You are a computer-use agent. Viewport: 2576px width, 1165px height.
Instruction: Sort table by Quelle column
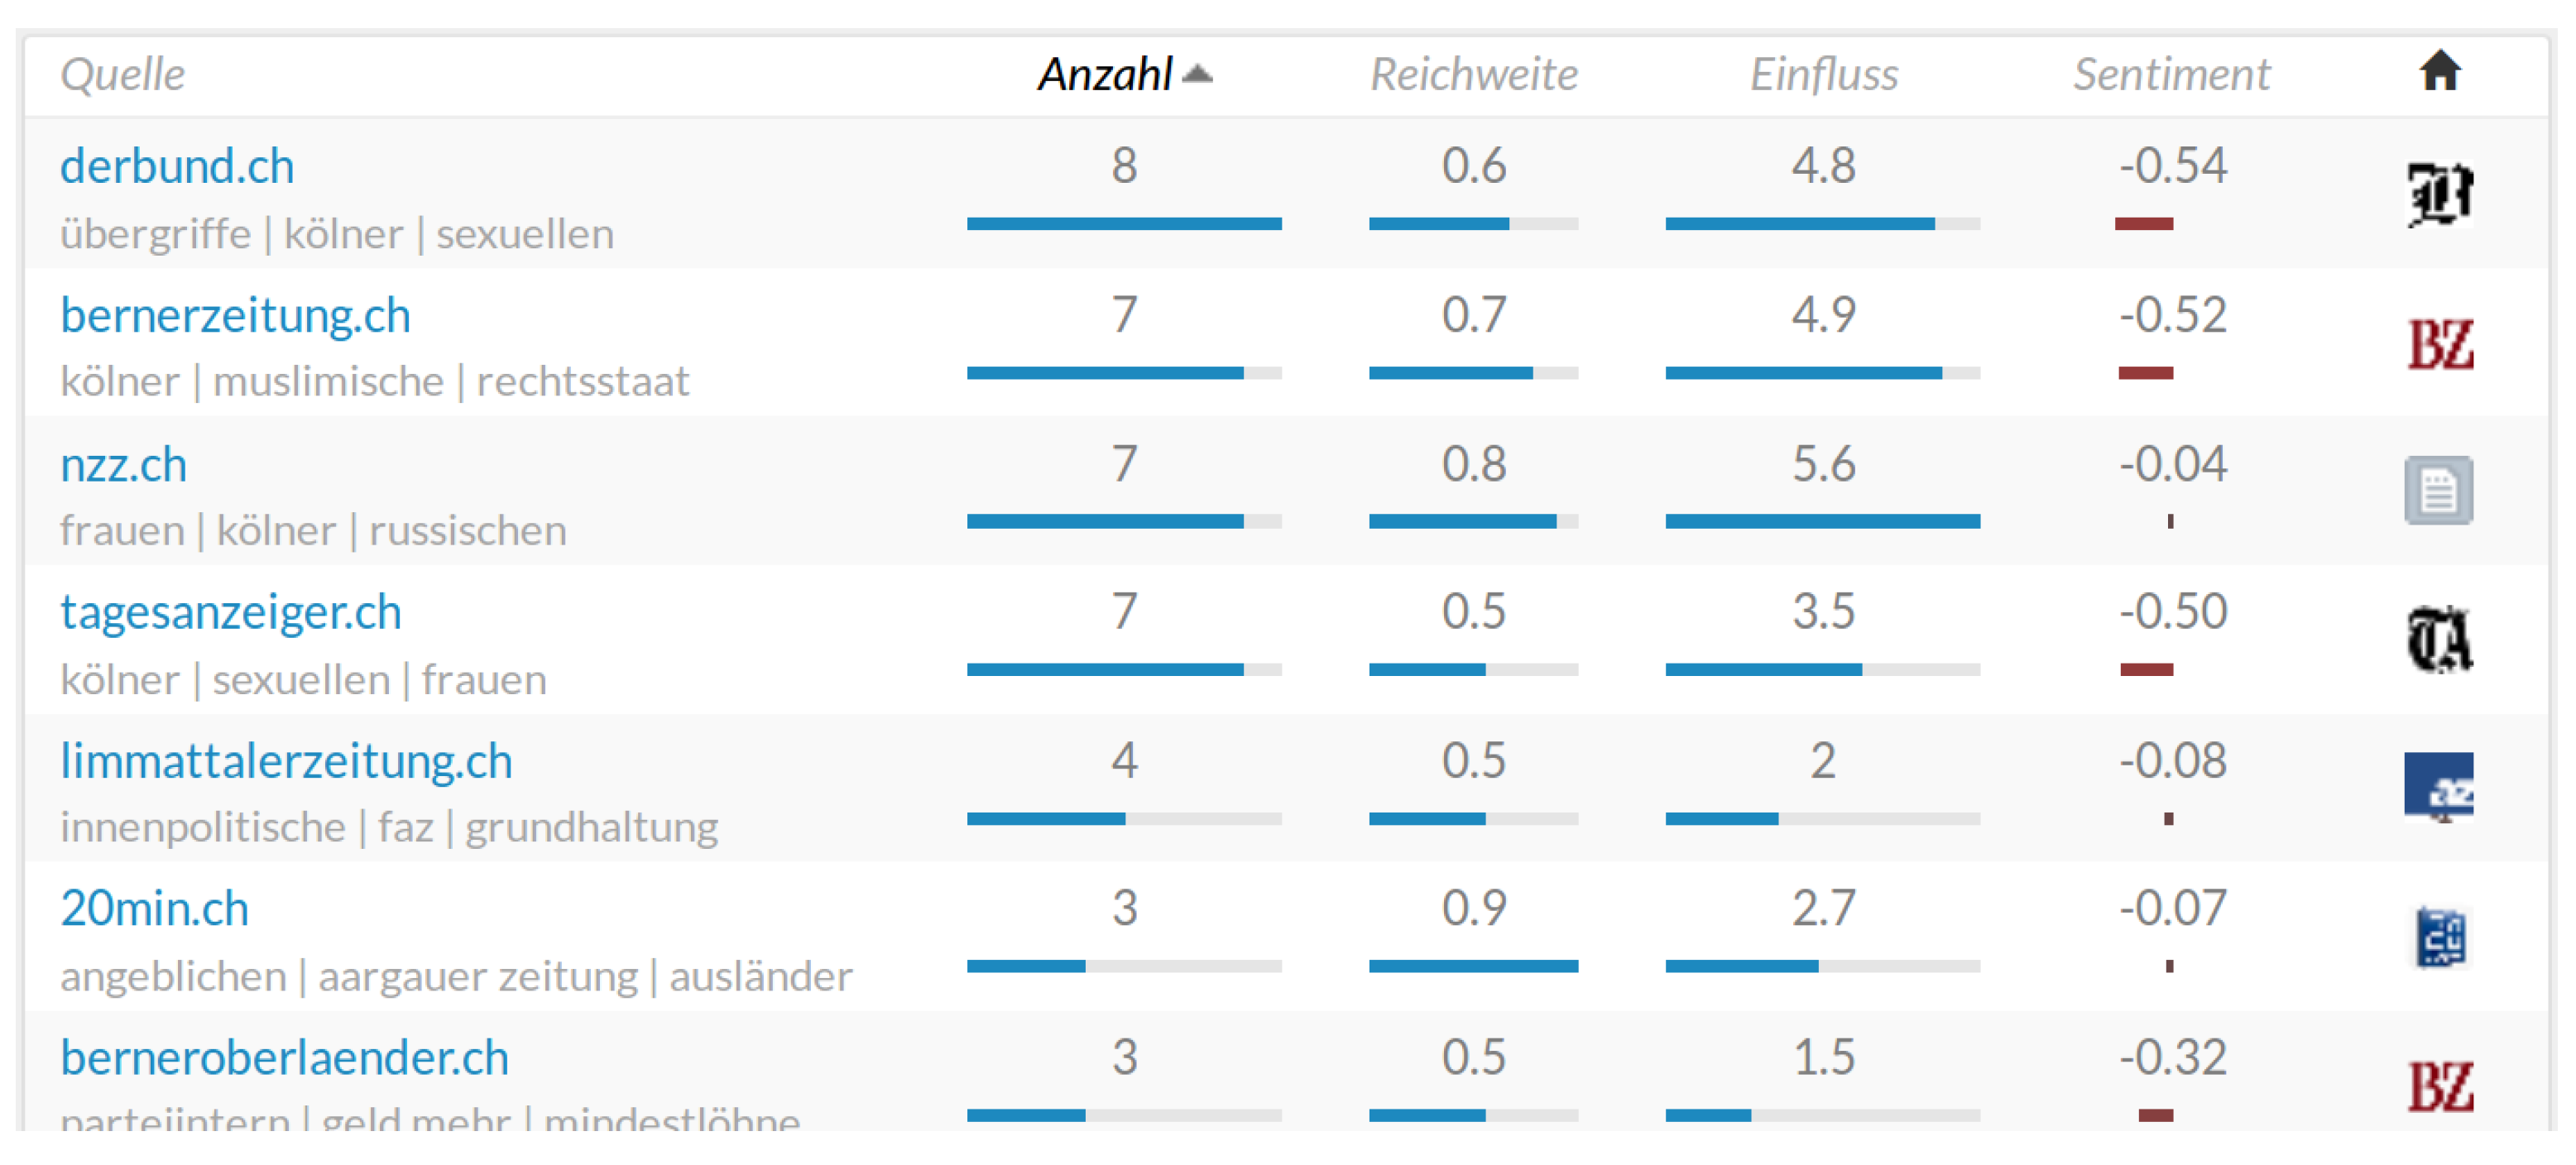[x=122, y=74]
